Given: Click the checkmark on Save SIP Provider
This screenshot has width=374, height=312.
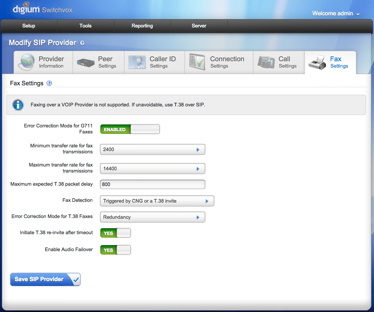Looking at the screenshot, I should point(76,280).
